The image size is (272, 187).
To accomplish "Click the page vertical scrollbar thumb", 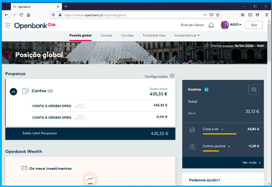I will pos(269,42).
